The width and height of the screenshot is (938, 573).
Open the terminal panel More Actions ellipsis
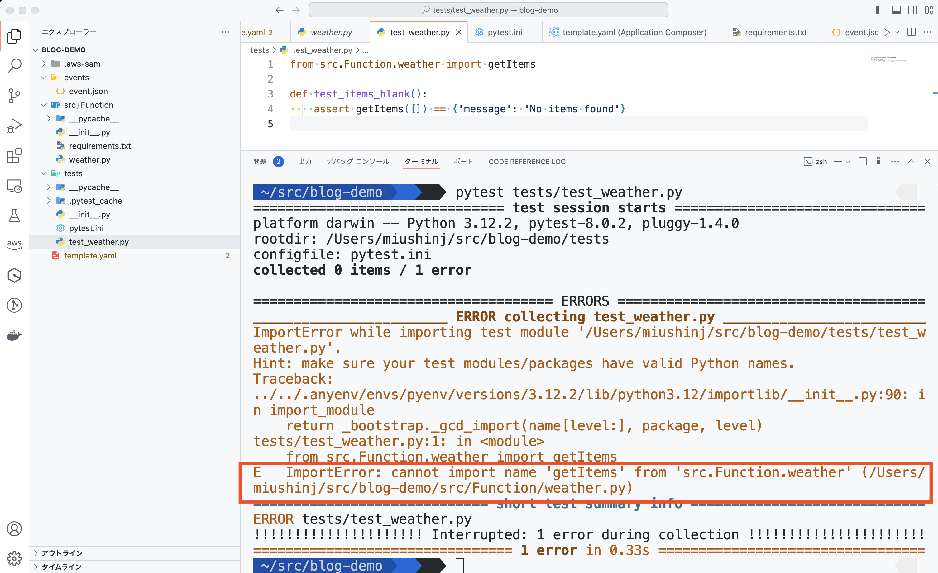[895, 162]
